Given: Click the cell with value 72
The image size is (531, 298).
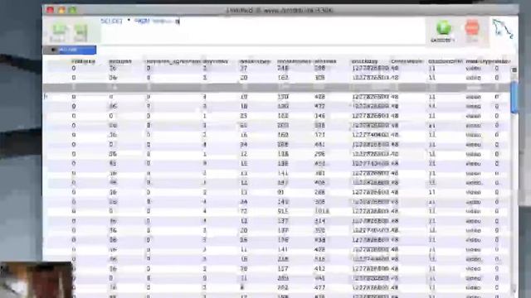Looking at the screenshot, I should click(x=244, y=211).
